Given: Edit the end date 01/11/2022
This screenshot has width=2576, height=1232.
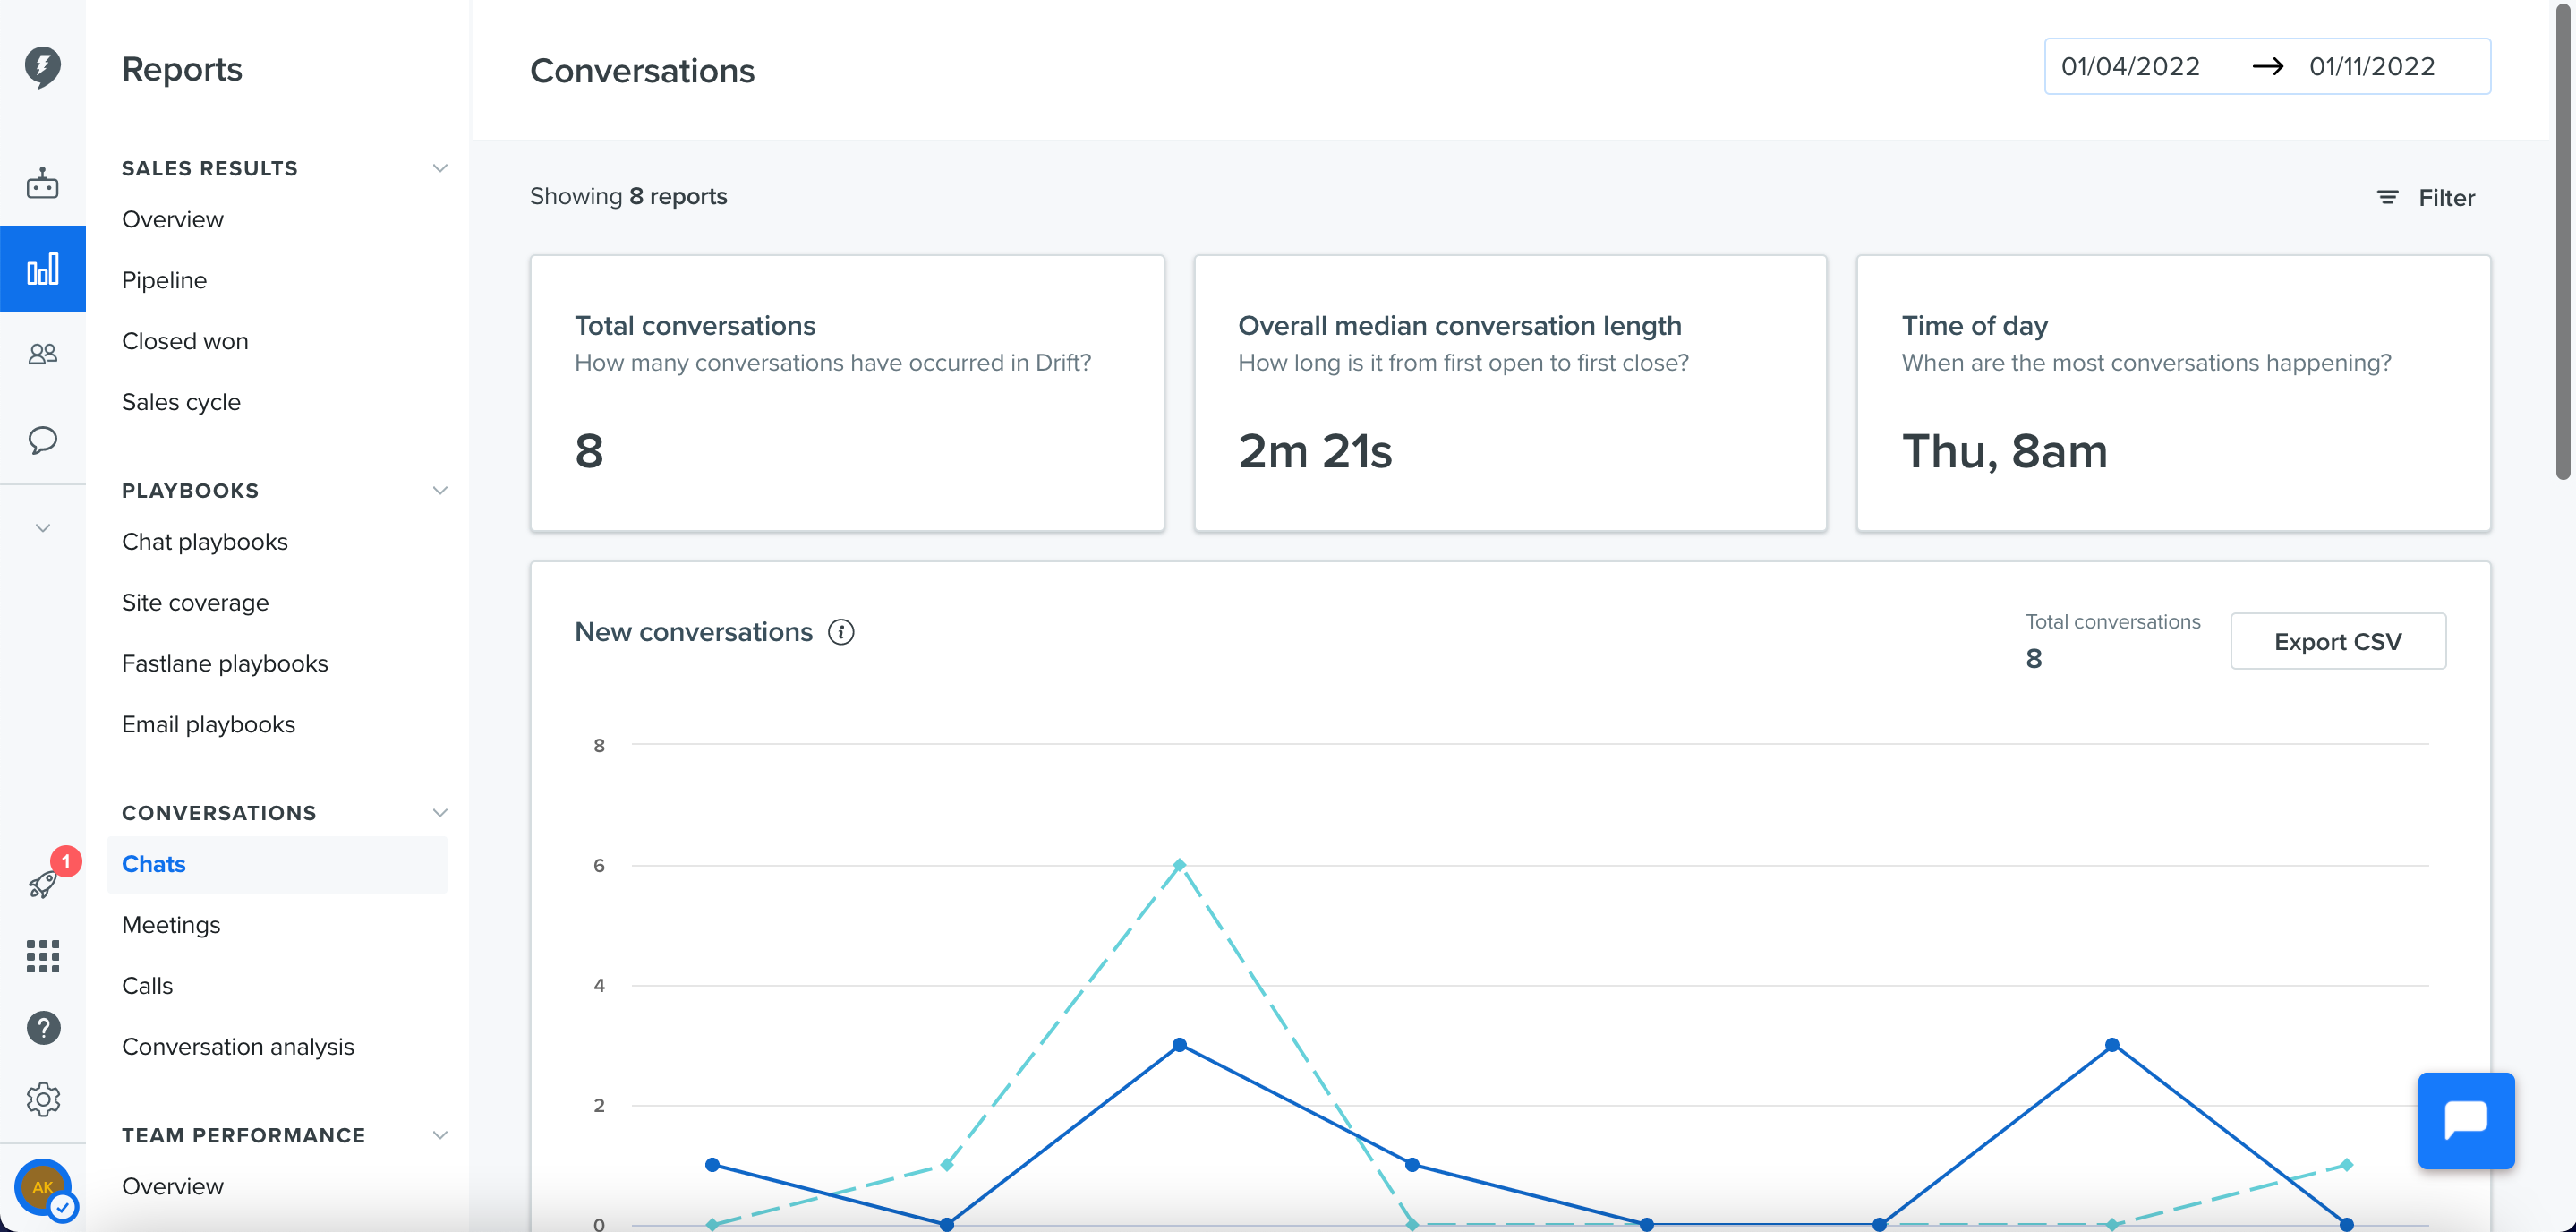Looking at the screenshot, I should tap(2372, 67).
